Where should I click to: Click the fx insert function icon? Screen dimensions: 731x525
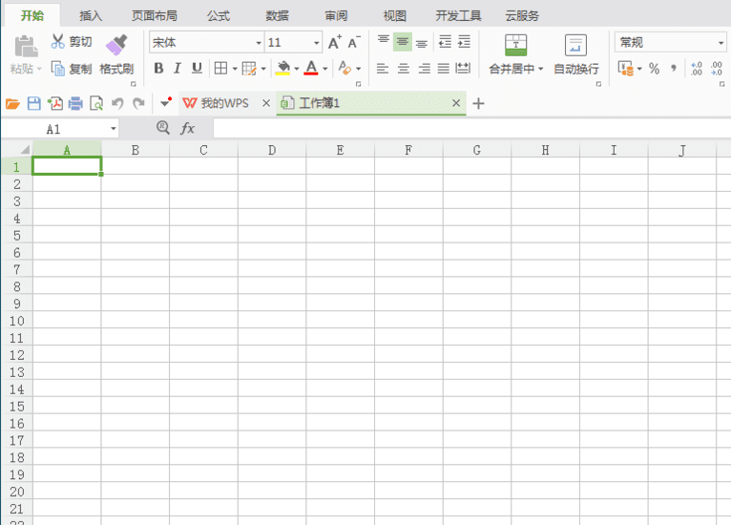coord(187,128)
